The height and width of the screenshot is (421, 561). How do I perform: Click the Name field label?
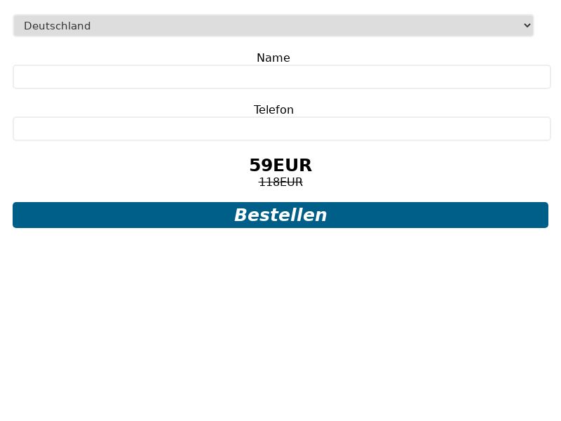tap(273, 58)
